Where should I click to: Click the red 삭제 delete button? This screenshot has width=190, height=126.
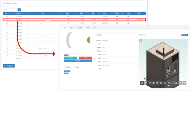point(85,58)
